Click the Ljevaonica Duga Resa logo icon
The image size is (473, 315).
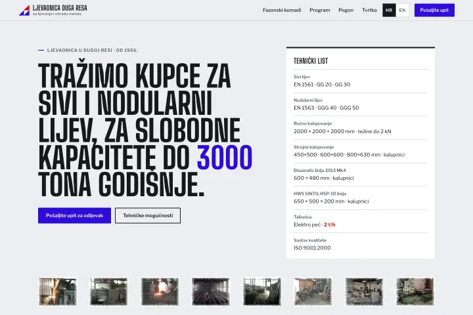click(24, 10)
